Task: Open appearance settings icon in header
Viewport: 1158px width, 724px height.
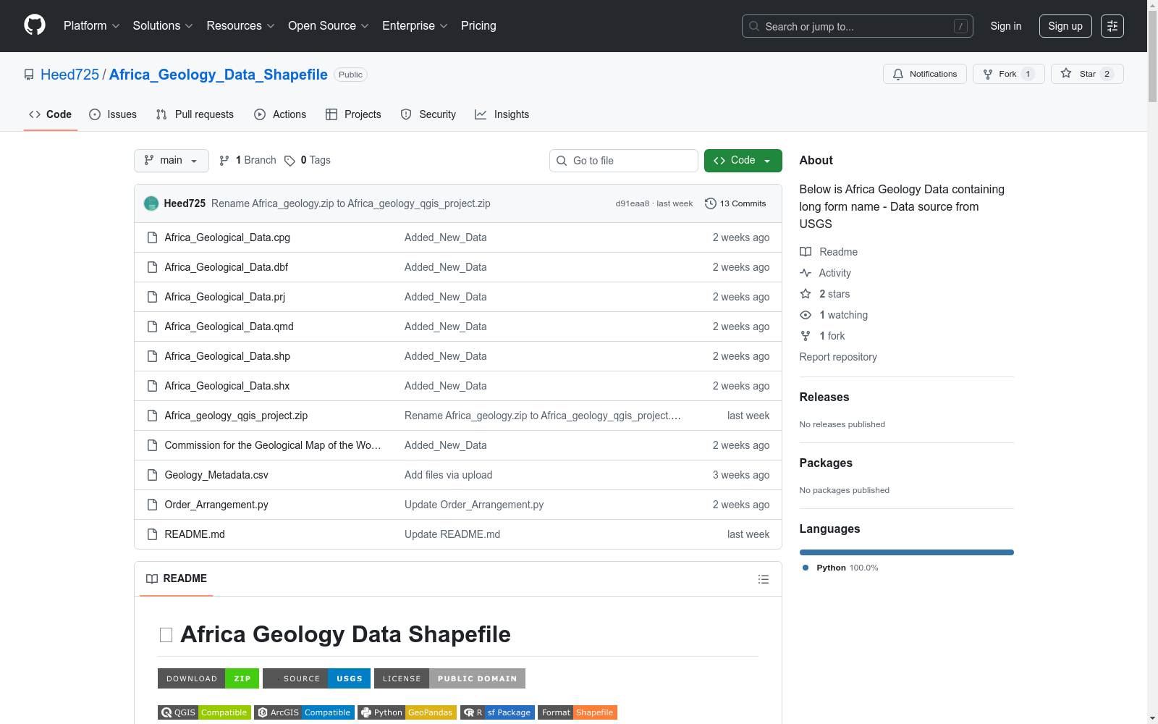Action: pos(1112,26)
